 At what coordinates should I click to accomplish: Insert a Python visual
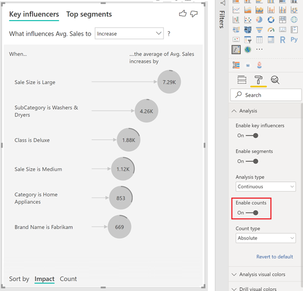tap(294, 40)
